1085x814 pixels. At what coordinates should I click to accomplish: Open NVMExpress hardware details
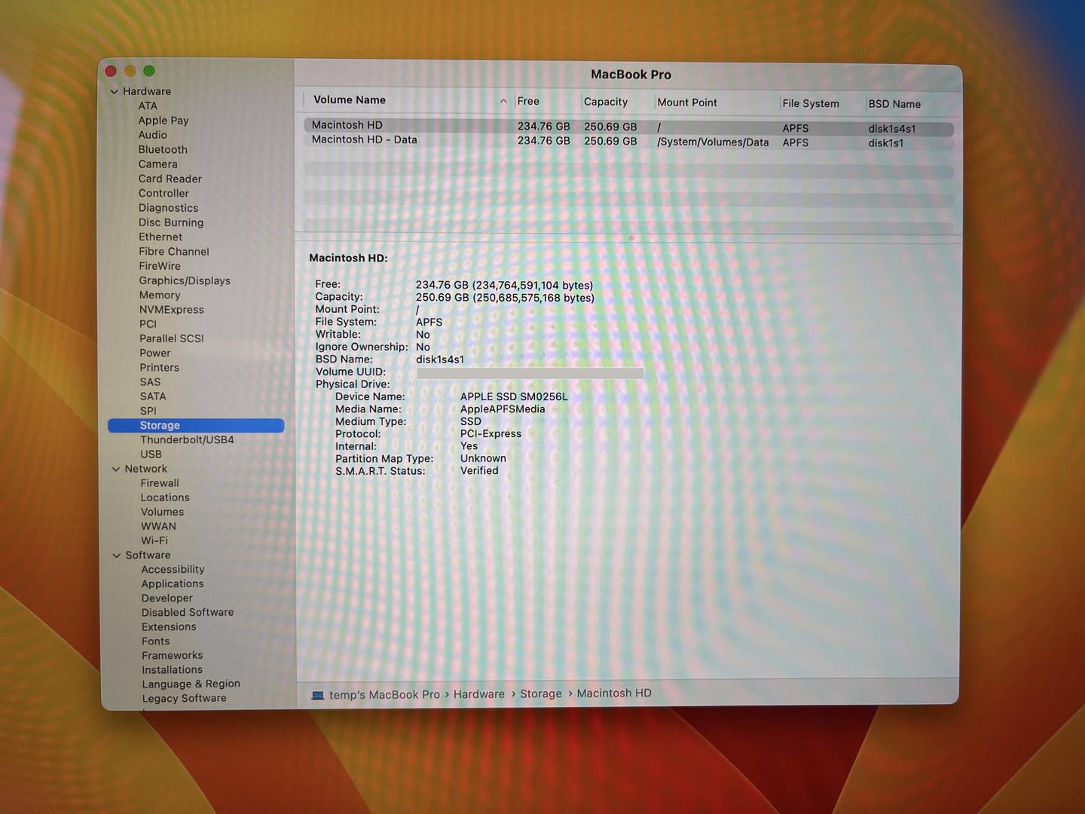pos(171,310)
